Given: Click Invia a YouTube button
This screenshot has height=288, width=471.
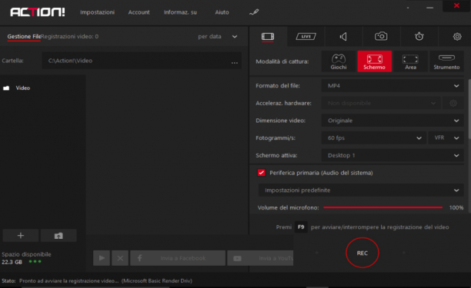Looking at the screenshot, I should pos(260,258).
